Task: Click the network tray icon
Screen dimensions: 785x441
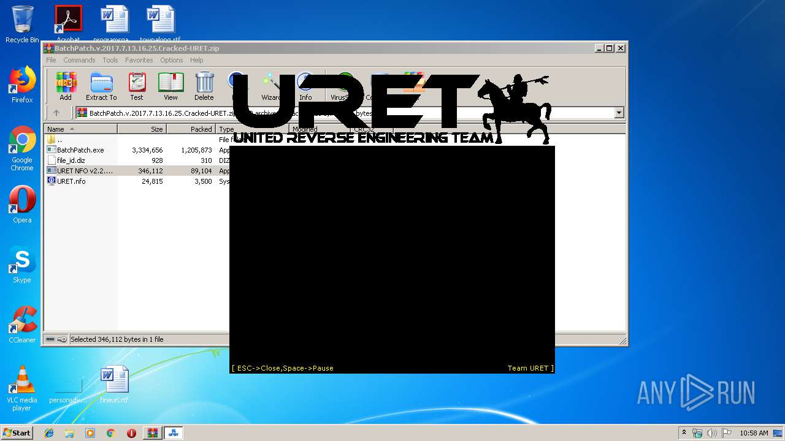Action: tap(697, 433)
